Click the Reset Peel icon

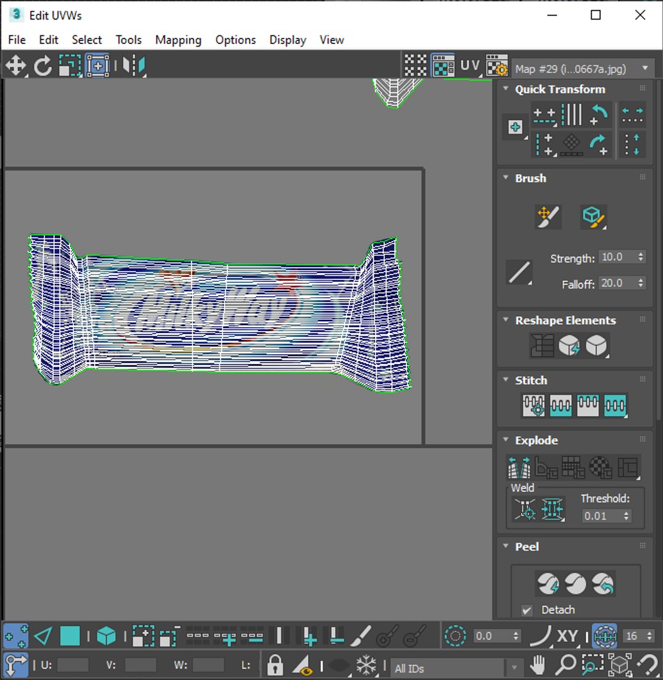602,583
